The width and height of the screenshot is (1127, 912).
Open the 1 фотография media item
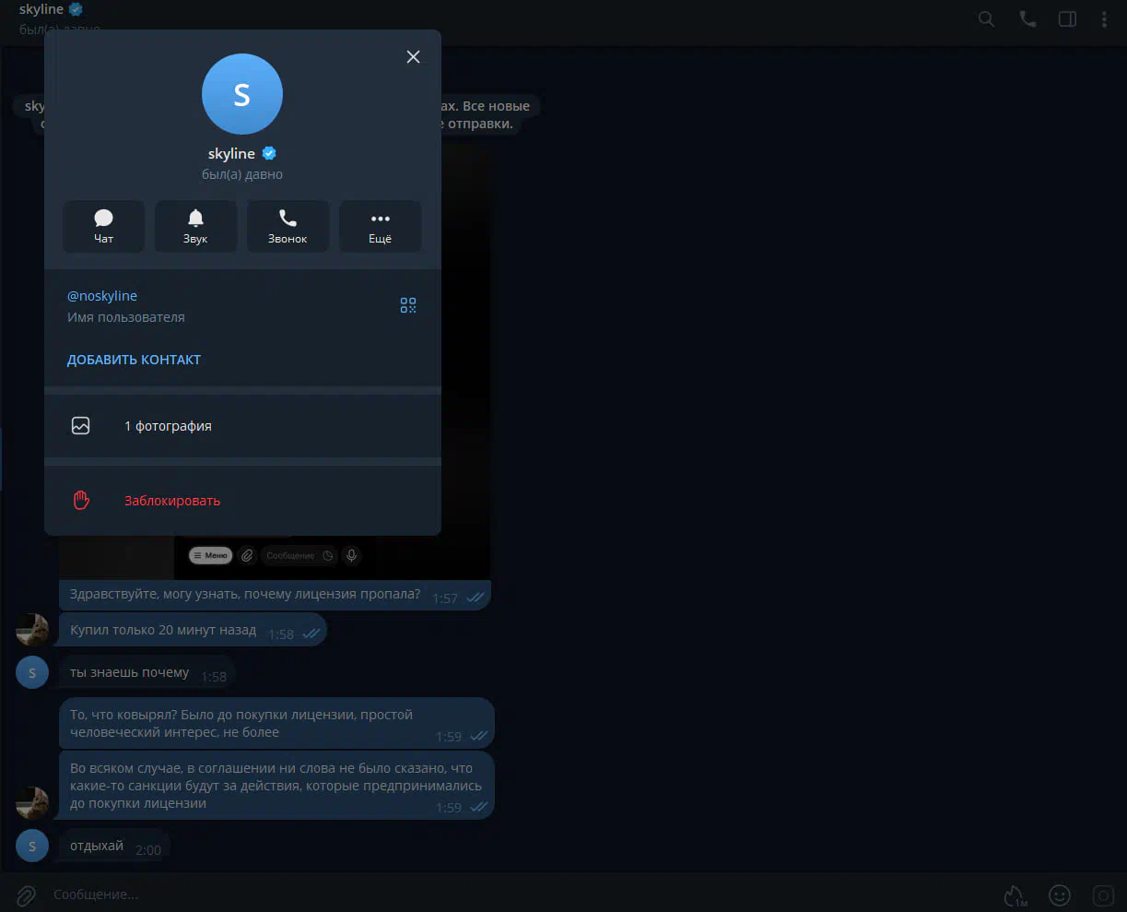168,426
